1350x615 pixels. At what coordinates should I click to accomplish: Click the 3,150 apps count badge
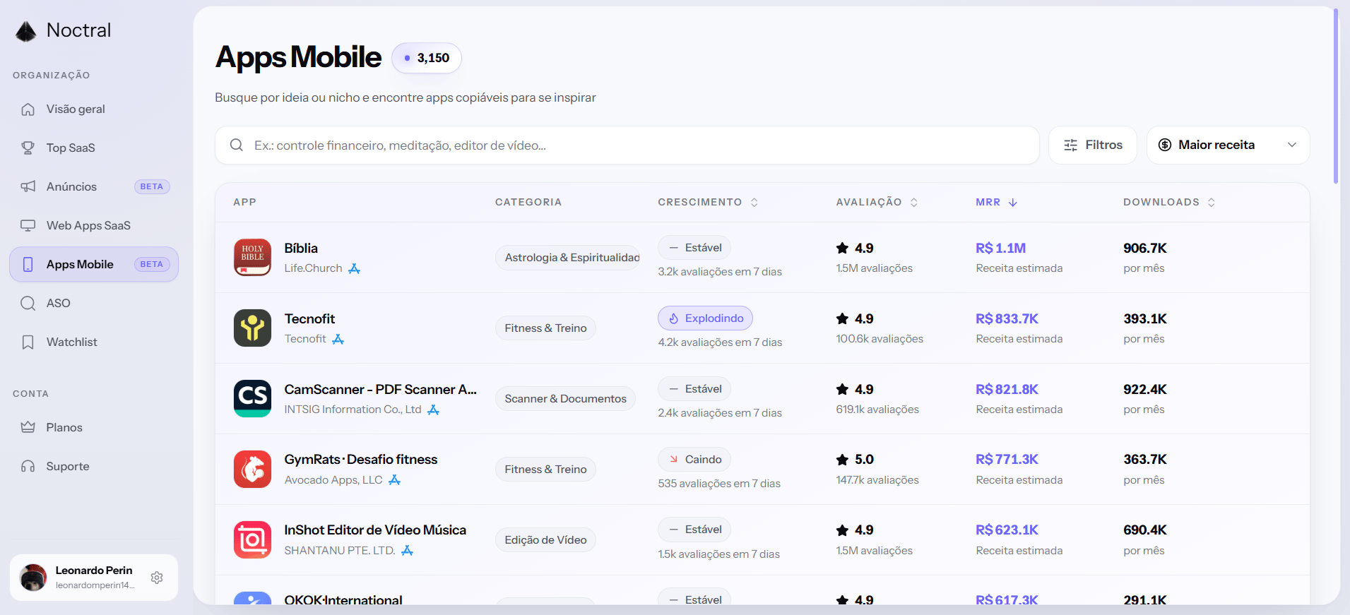click(427, 58)
